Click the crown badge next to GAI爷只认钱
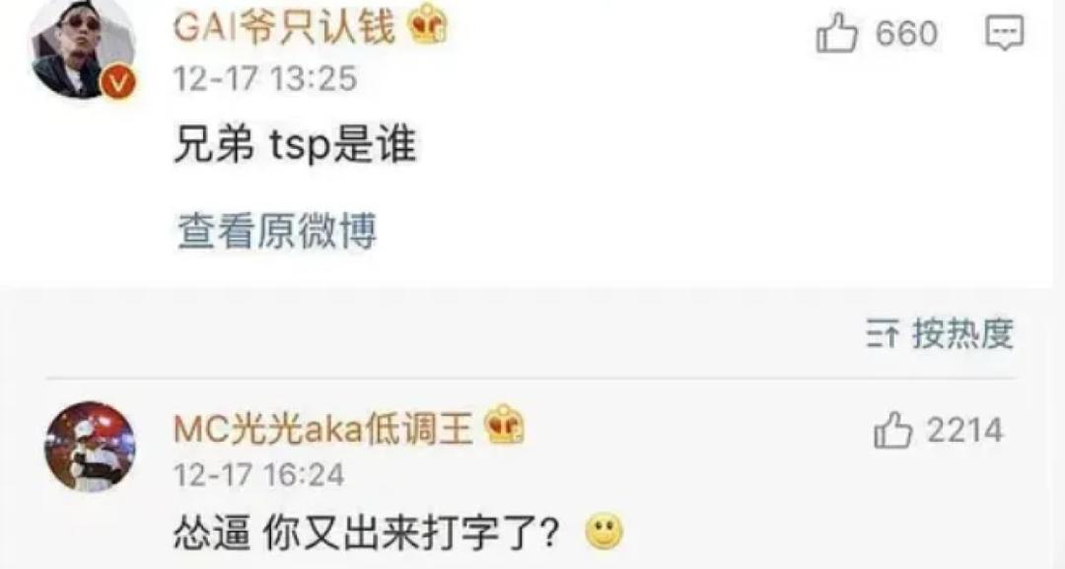This screenshot has width=1065, height=569. (427, 25)
